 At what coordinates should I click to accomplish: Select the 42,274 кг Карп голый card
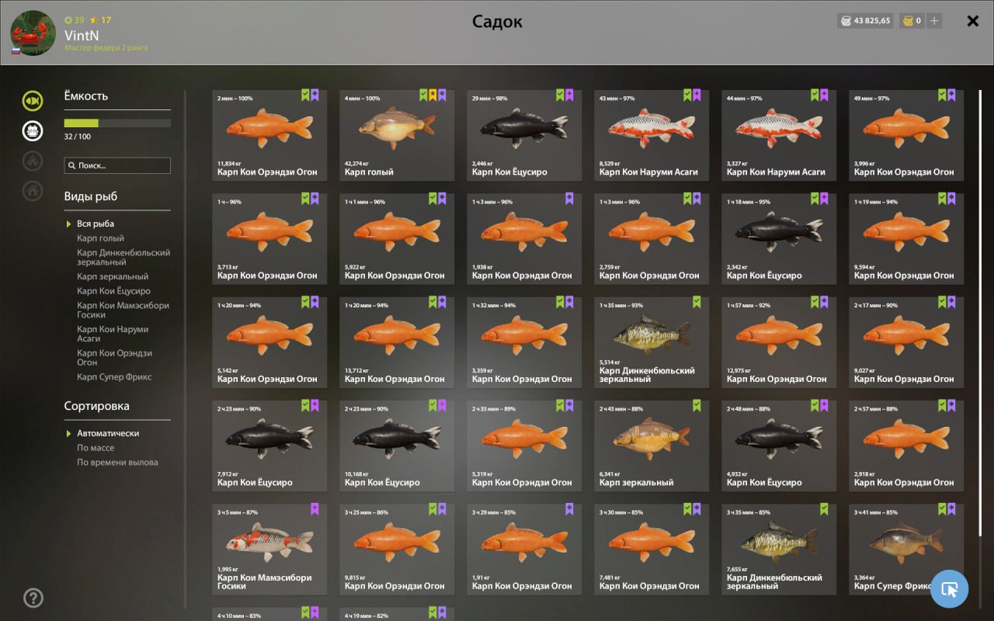[x=397, y=135]
